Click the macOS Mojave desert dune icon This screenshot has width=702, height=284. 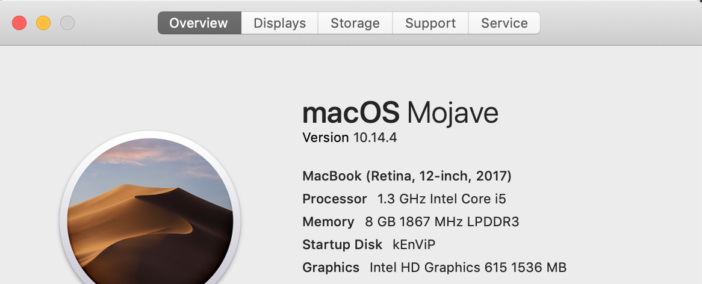click(x=151, y=210)
